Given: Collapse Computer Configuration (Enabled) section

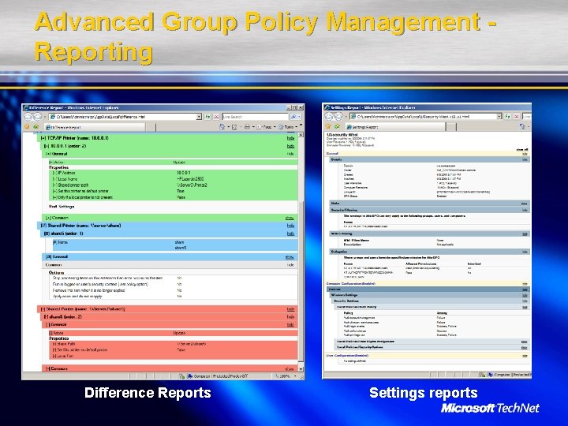Looking at the screenshot, I should pyautogui.click(x=428, y=284).
